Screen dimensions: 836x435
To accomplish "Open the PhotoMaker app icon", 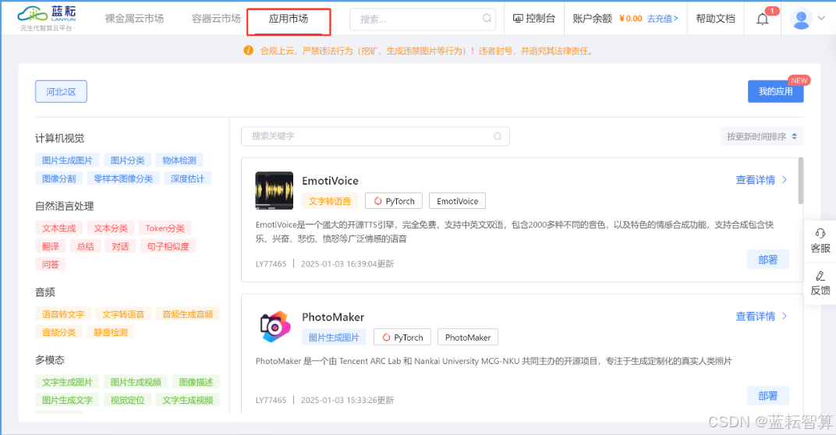I will (x=275, y=326).
